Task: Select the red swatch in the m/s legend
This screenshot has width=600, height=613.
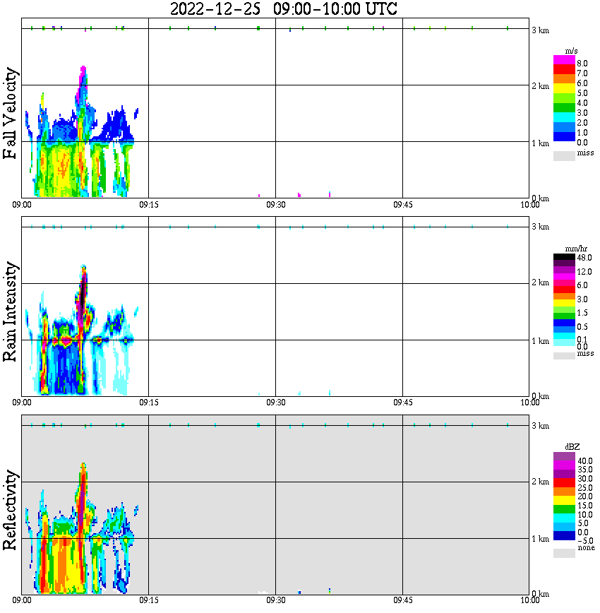Action: point(564,70)
